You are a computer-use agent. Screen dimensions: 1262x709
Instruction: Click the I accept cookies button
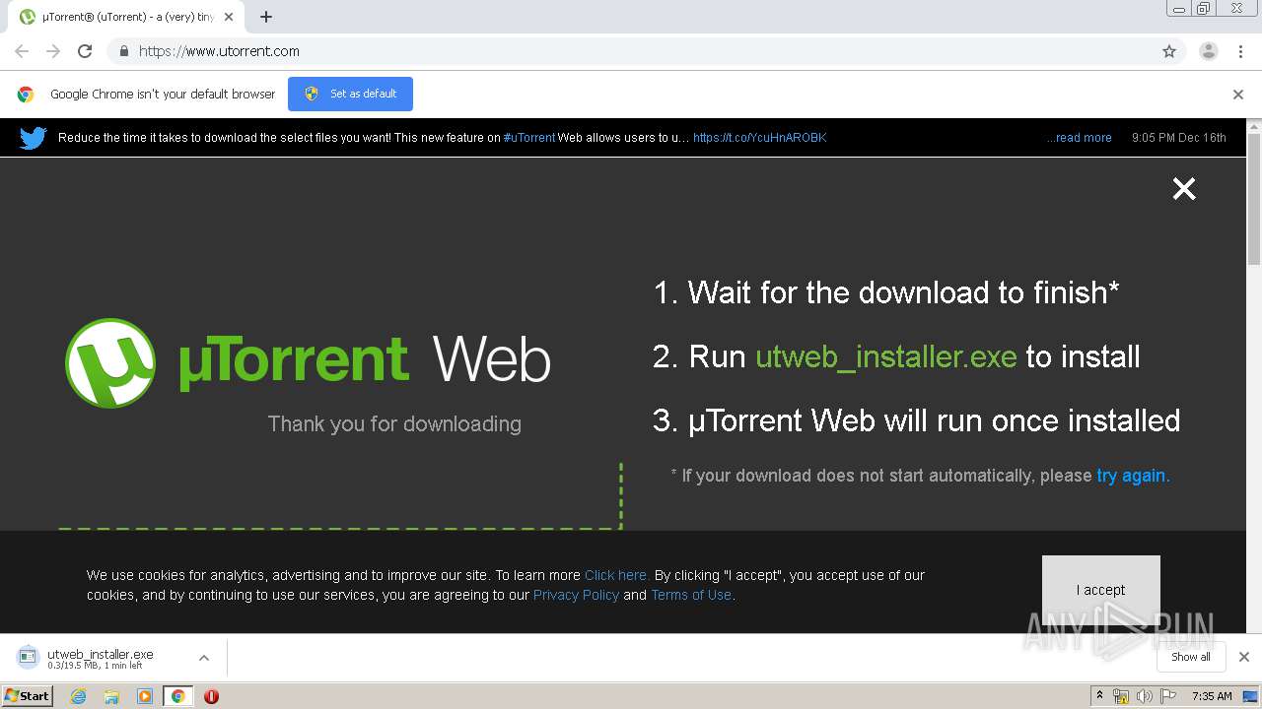click(1100, 590)
